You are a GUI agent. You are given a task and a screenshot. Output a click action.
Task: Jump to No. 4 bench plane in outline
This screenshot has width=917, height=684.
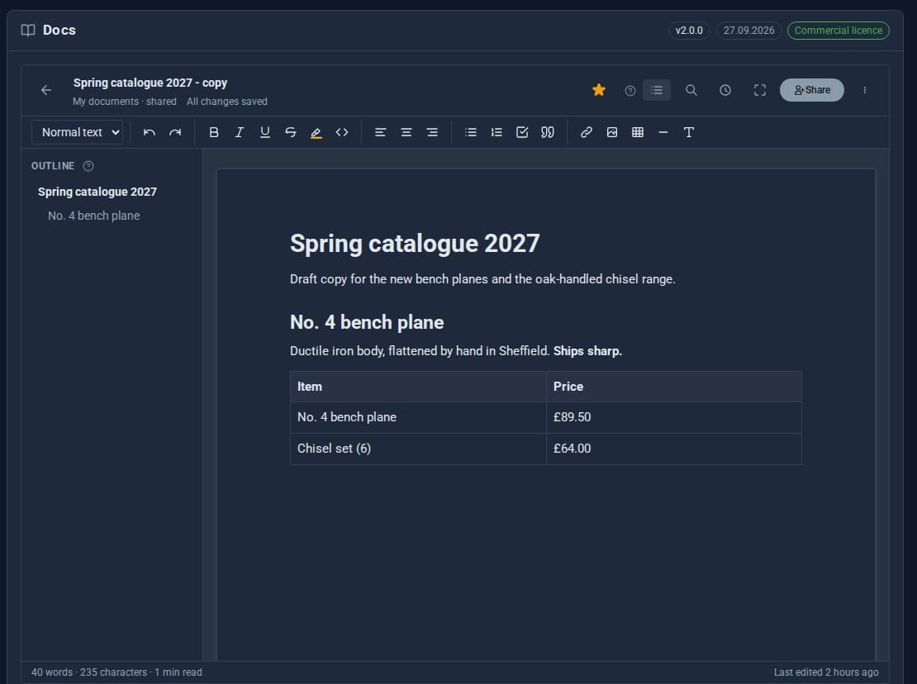click(93, 216)
